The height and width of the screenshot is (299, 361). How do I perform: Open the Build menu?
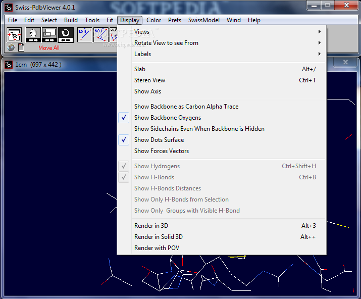(71, 20)
